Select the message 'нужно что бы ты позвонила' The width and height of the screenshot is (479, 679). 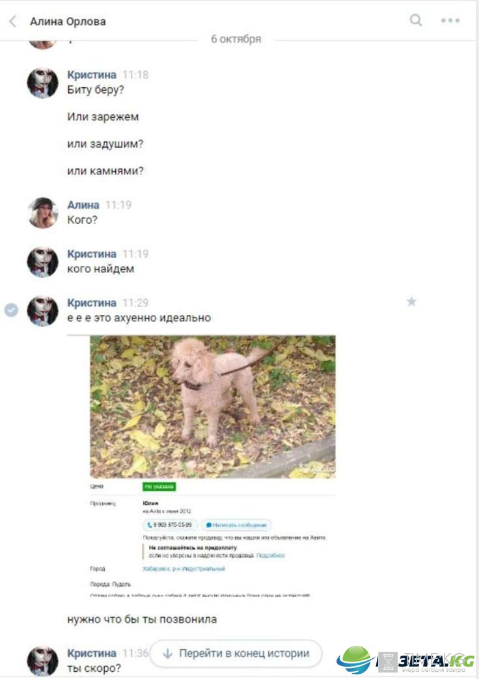coord(142,619)
